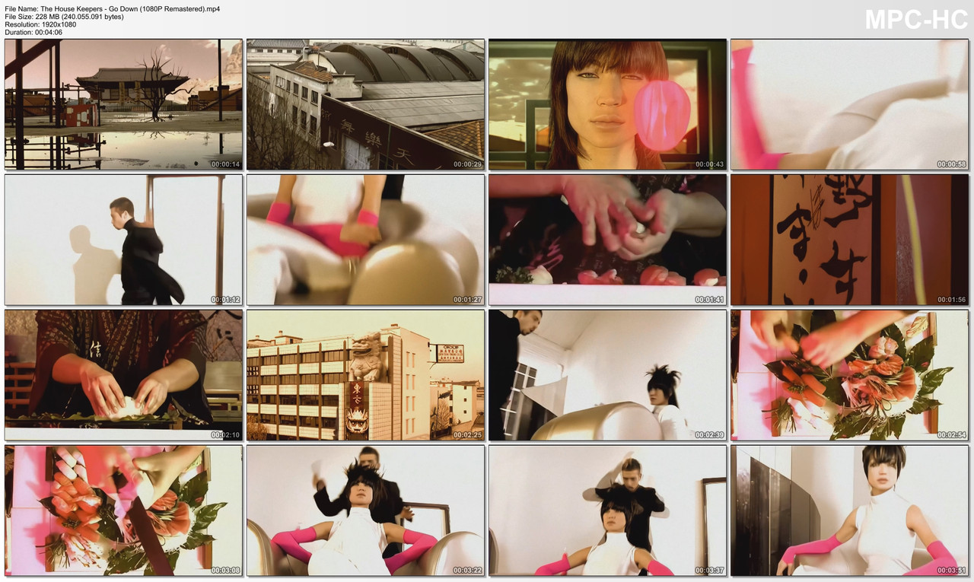Click the sushi hands thumbnail at 00:01:41

[x=607, y=240]
